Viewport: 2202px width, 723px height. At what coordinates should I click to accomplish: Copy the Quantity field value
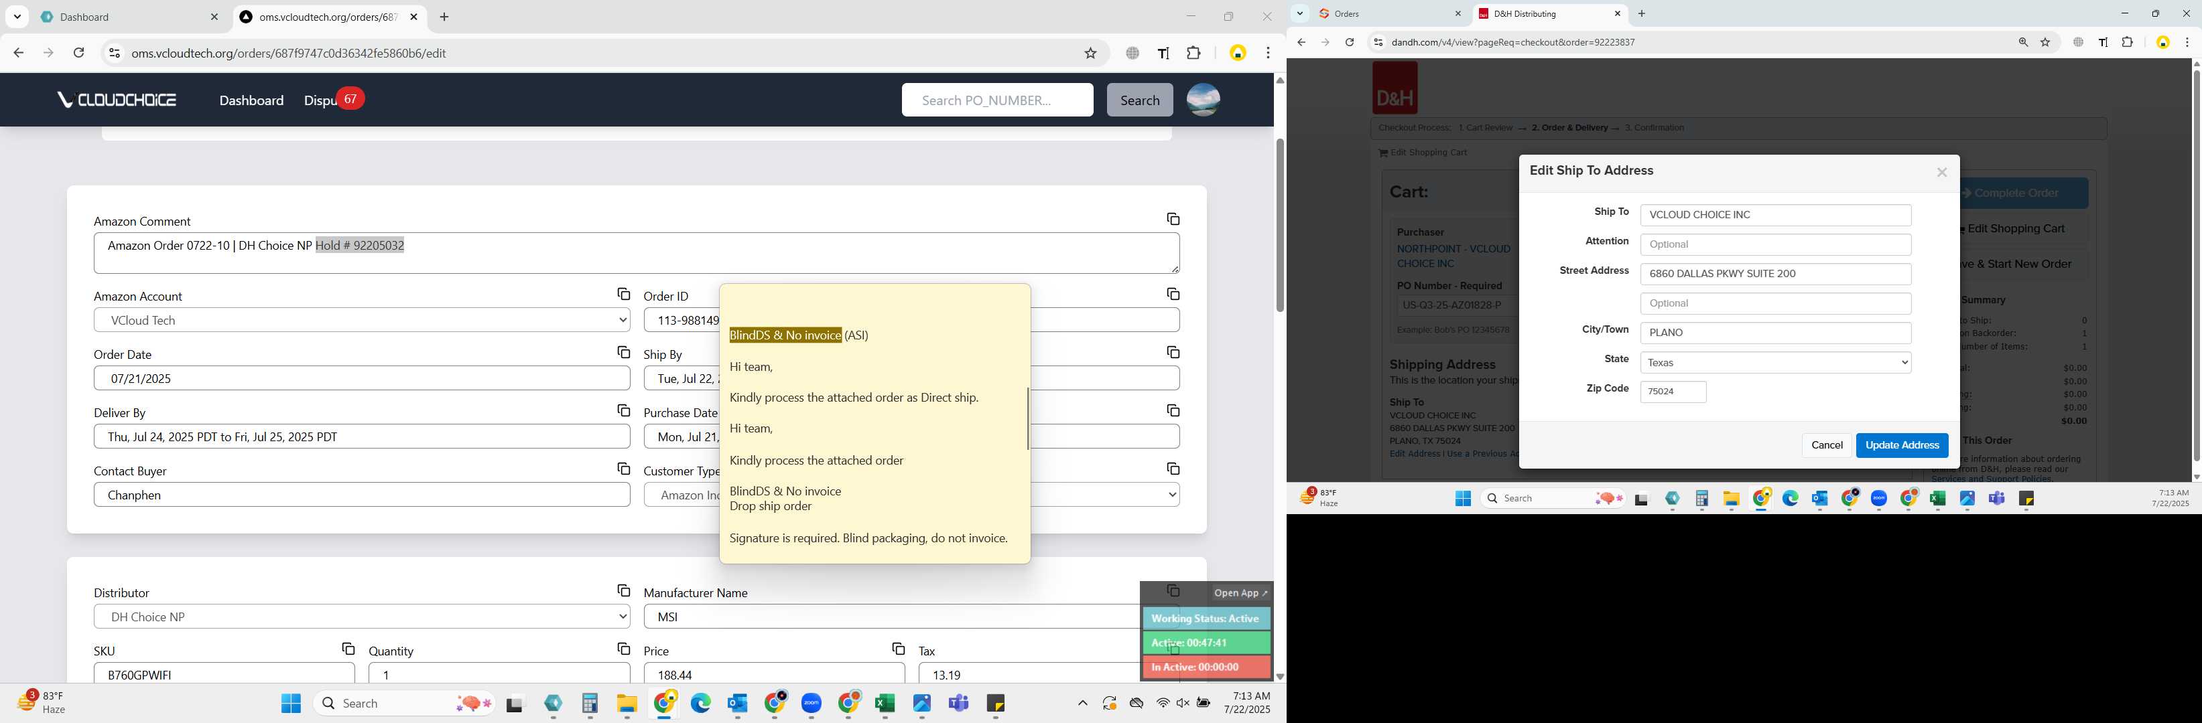point(623,649)
